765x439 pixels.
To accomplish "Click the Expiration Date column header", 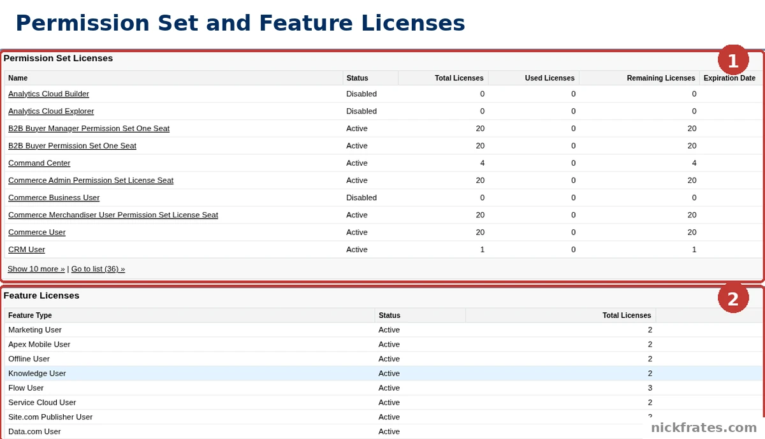I will [x=730, y=78].
